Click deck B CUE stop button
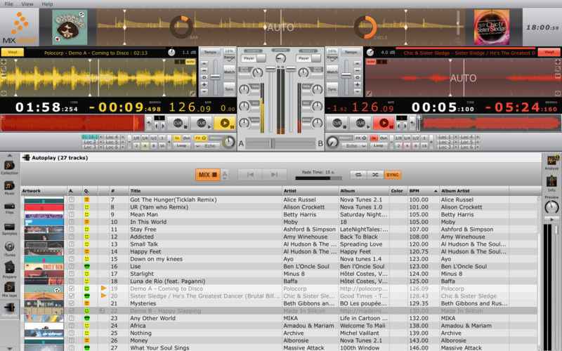The width and height of the screenshot is (562, 351). [x=337, y=124]
